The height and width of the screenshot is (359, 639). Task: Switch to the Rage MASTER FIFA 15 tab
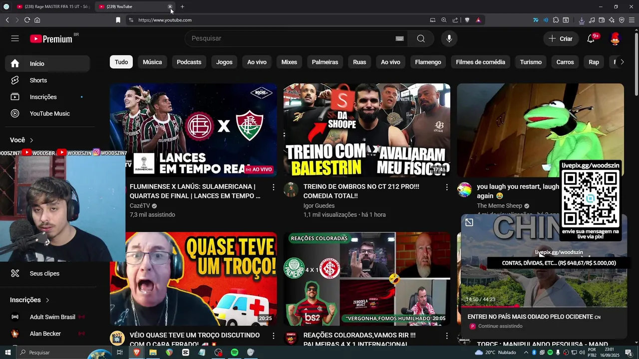[x=52, y=6]
